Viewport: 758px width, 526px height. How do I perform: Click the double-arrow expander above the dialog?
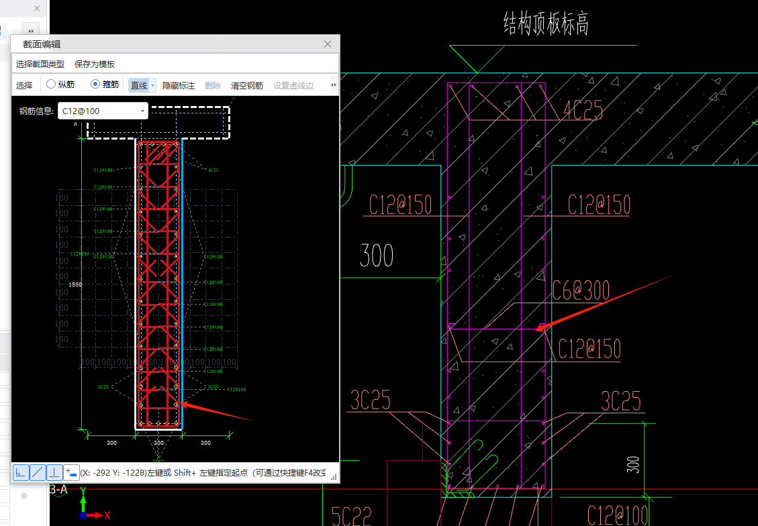(32, 31)
